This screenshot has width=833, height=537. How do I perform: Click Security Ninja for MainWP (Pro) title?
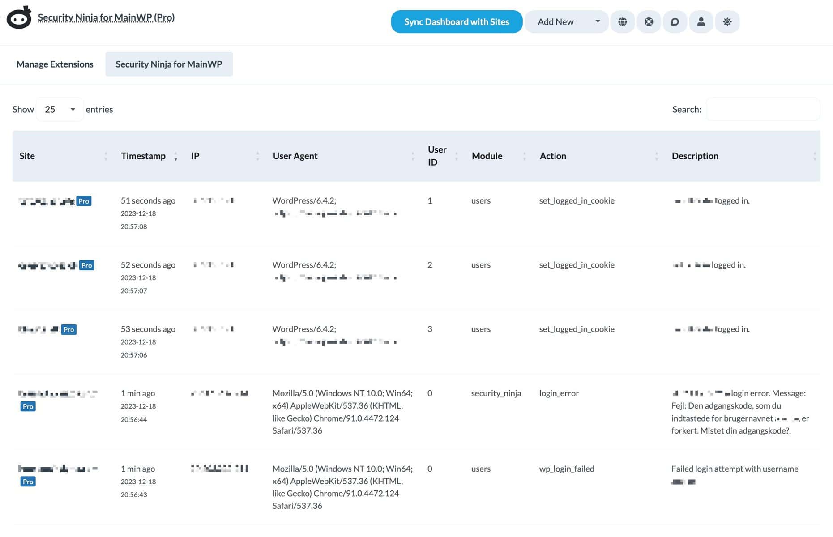coord(106,17)
